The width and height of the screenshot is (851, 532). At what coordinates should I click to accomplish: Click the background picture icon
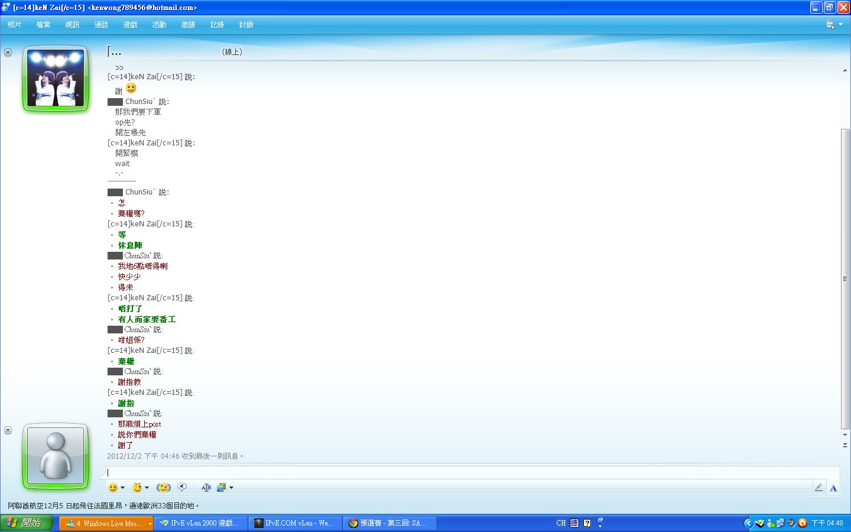click(x=222, y=488)
